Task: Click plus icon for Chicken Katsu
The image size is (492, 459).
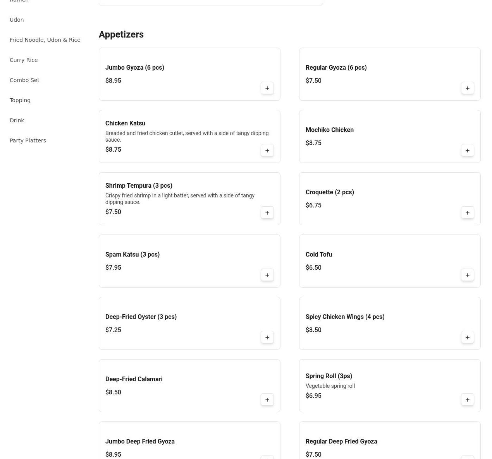Action: (x=267, y=151)
